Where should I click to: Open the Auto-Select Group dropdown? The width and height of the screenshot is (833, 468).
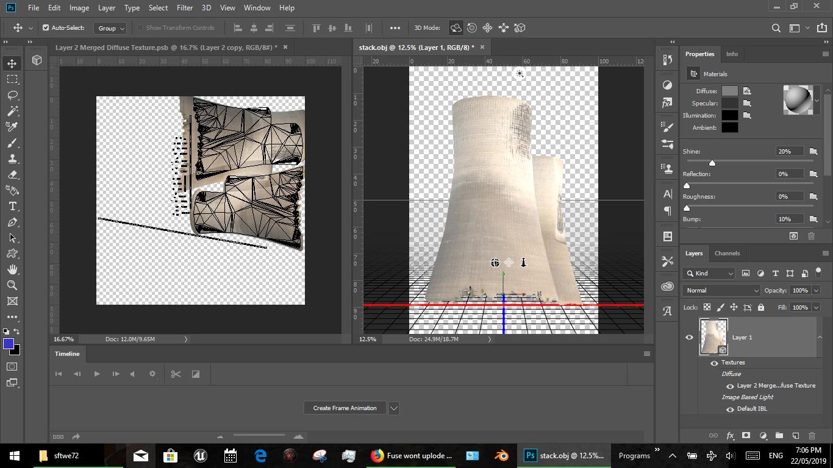coord(110,28)
